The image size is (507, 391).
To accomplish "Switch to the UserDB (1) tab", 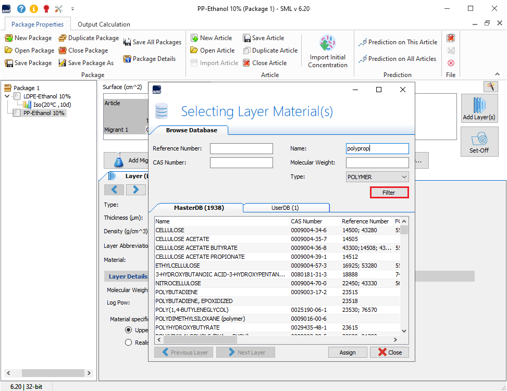I will click(285, 208).
